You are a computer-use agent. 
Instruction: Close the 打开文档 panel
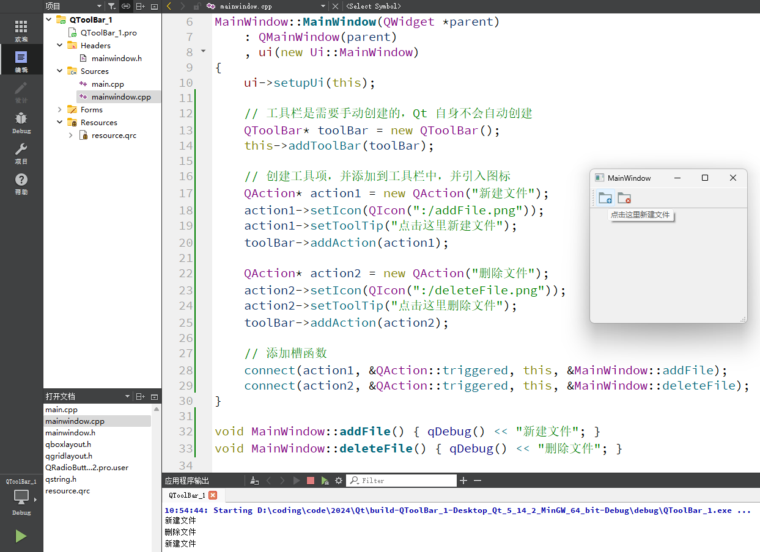154,396
